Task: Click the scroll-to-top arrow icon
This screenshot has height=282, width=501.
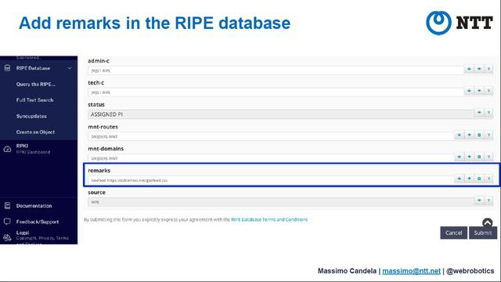Action: pyautogui.click(x=487, y=222)
